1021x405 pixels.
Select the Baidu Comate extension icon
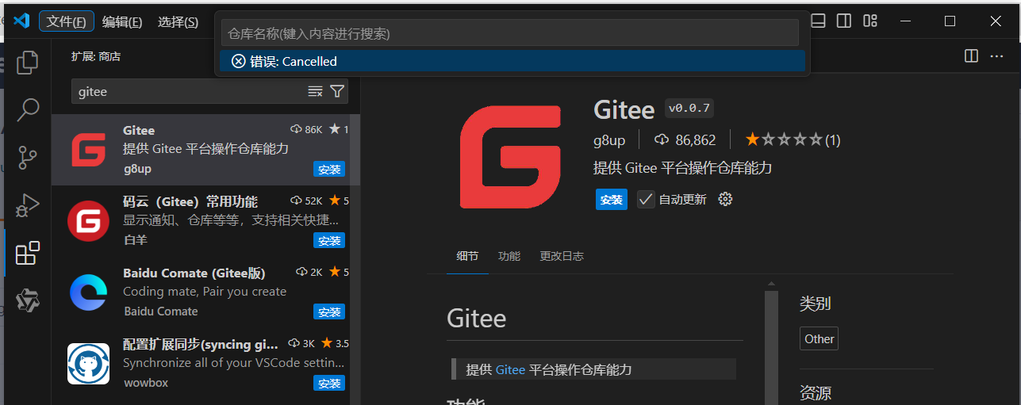[x=88, y=292]
